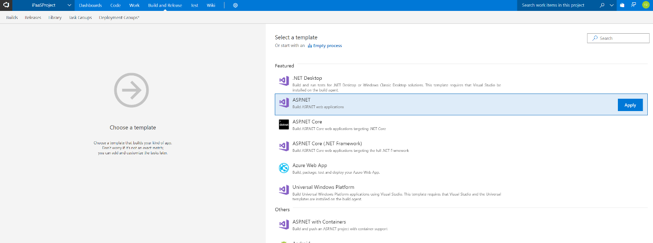Open the user profile avatar
This screenshot has width=653, height=243.
point(645,5)
